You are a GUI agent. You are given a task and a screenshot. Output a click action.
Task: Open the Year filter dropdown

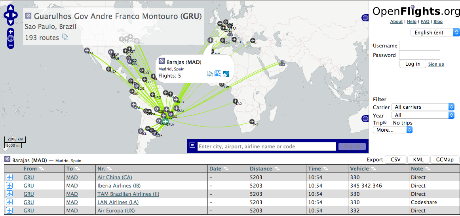click(x=423, y=115)
